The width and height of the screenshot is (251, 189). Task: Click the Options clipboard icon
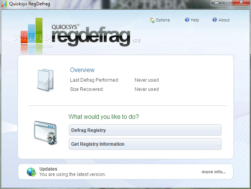[x=152, y=20]
